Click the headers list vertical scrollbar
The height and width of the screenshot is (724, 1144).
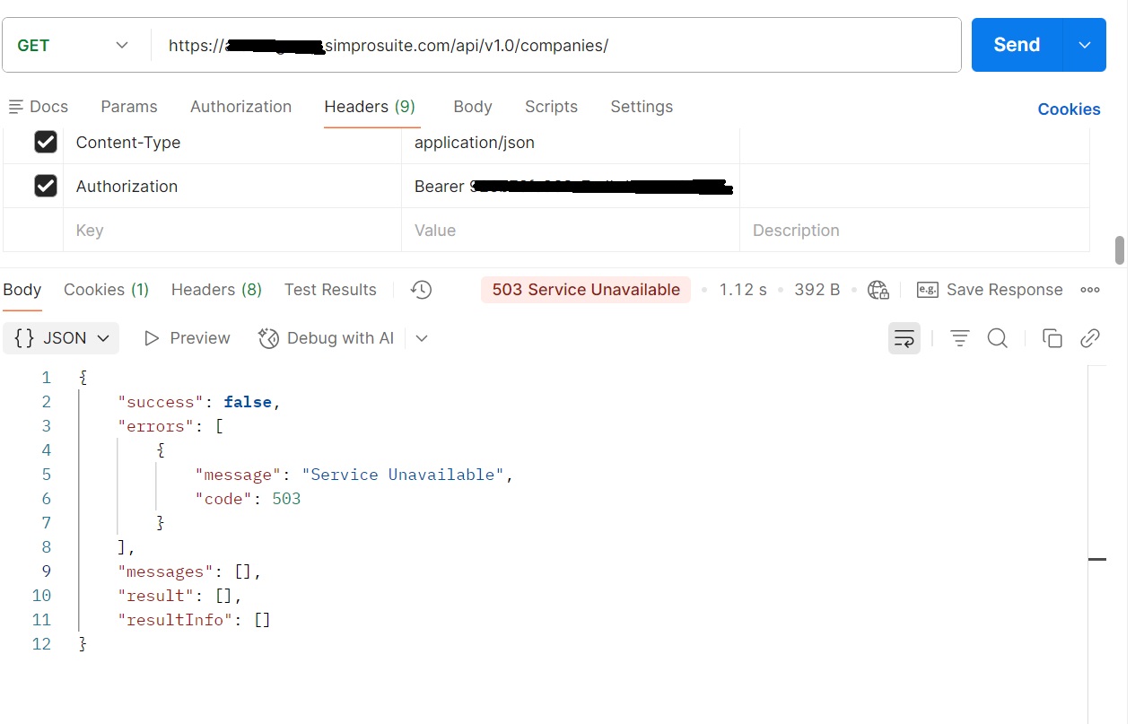pyautogui.click(x=1119, y=250)
